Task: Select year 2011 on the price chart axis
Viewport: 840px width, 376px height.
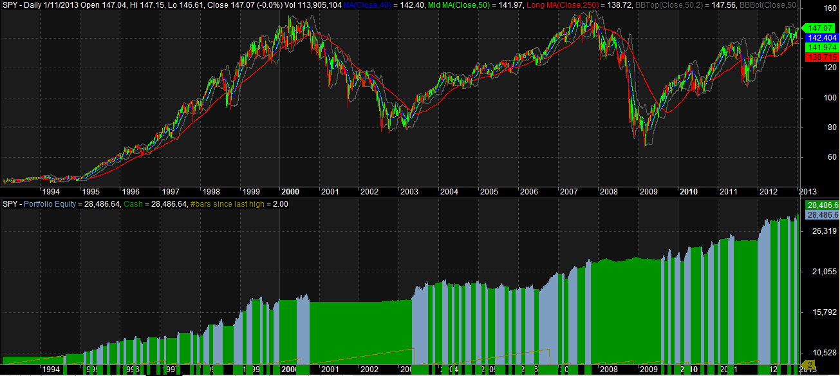Action: click(x=729, y=192)
